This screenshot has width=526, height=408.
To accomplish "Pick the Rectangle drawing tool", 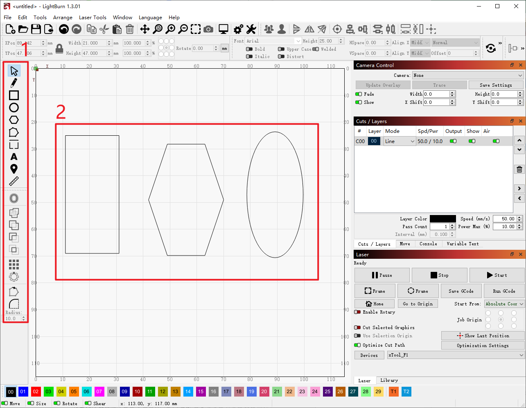I will [x=14, y=95].
